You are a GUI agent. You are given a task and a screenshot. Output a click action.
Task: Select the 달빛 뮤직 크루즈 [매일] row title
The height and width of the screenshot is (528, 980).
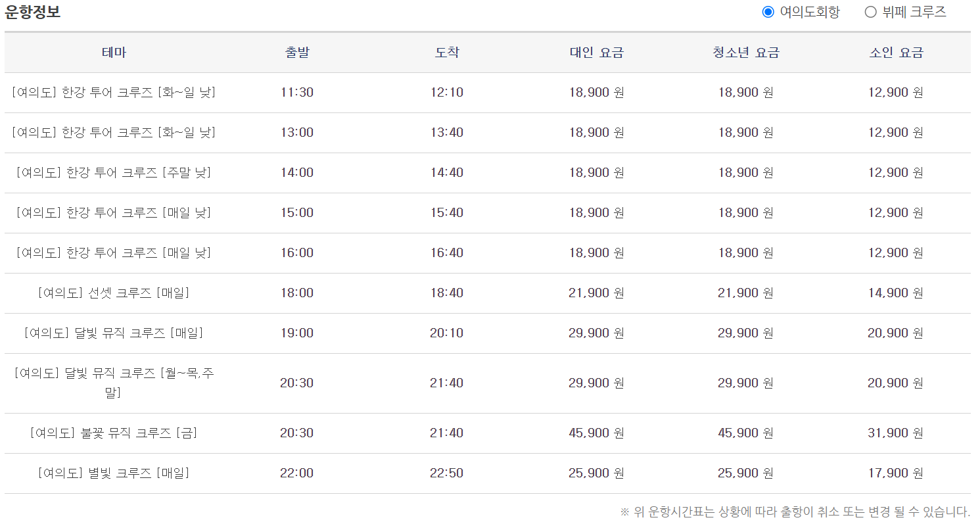tap(114, 333)
